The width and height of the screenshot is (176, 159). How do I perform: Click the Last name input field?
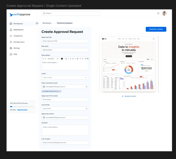click(x=65, y=109)
